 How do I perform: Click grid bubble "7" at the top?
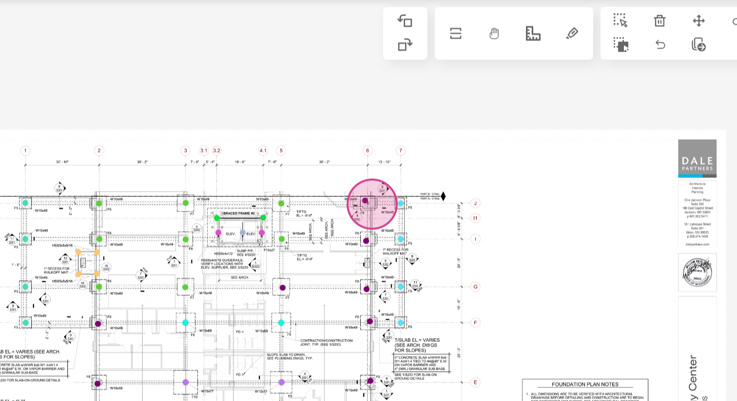(x=401, y=151)
